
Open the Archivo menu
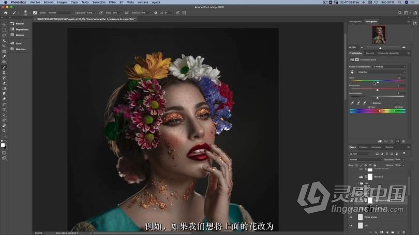point(35,2)
